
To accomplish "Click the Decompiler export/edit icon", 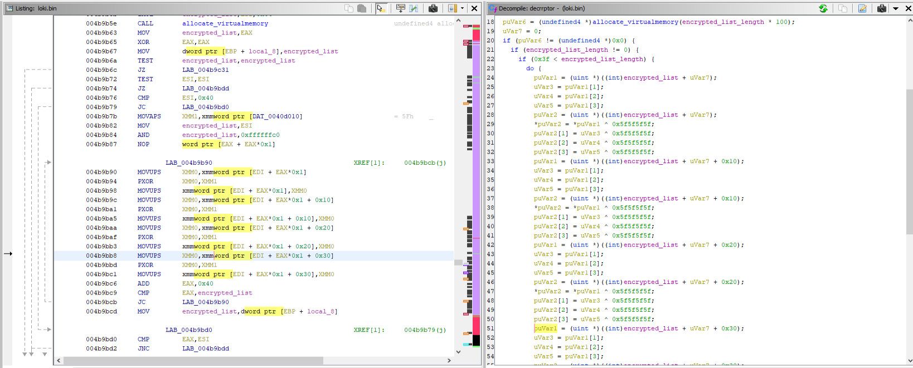I will 862,8.
